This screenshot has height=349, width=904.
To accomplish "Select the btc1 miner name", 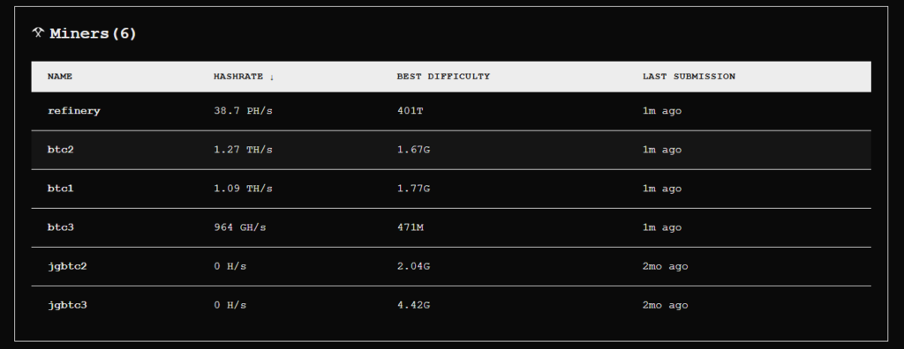I will (x=61, y=189).
